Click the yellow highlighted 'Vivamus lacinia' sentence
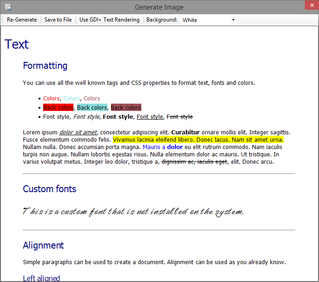The height and width of the screenshot is (282, 319). (x=198, y=139)
